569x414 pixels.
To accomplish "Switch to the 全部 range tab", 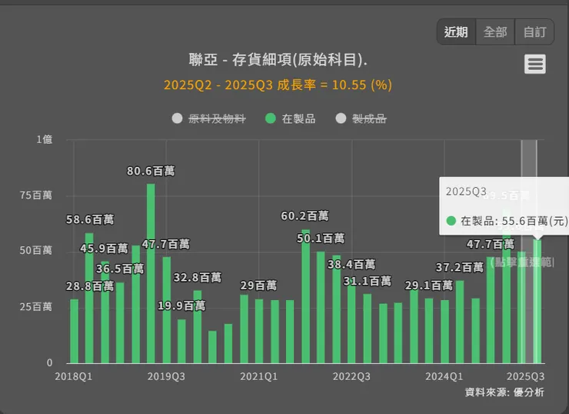I will tap(495, 32).
